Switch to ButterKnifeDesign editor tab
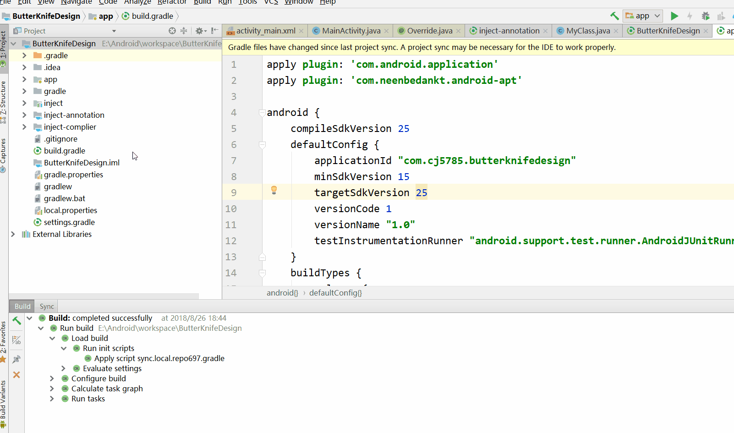Screen dimensions: 734x433 click(668, 31)
